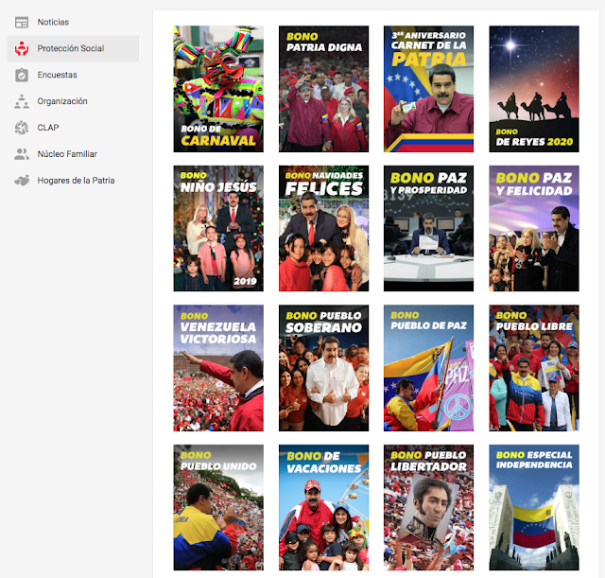
Task: Click the Noticias newspaper icon
Action: pos(22,23)
